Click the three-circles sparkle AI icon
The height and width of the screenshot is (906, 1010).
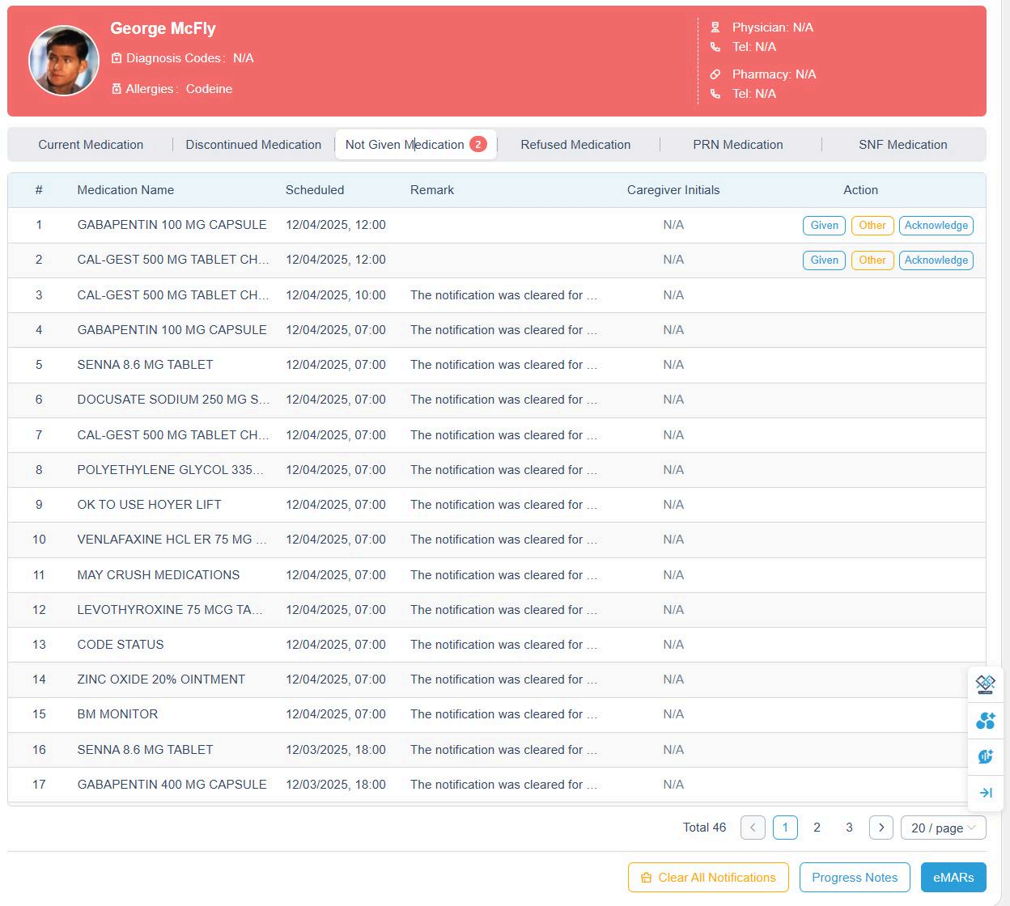(x=985, y=721)
